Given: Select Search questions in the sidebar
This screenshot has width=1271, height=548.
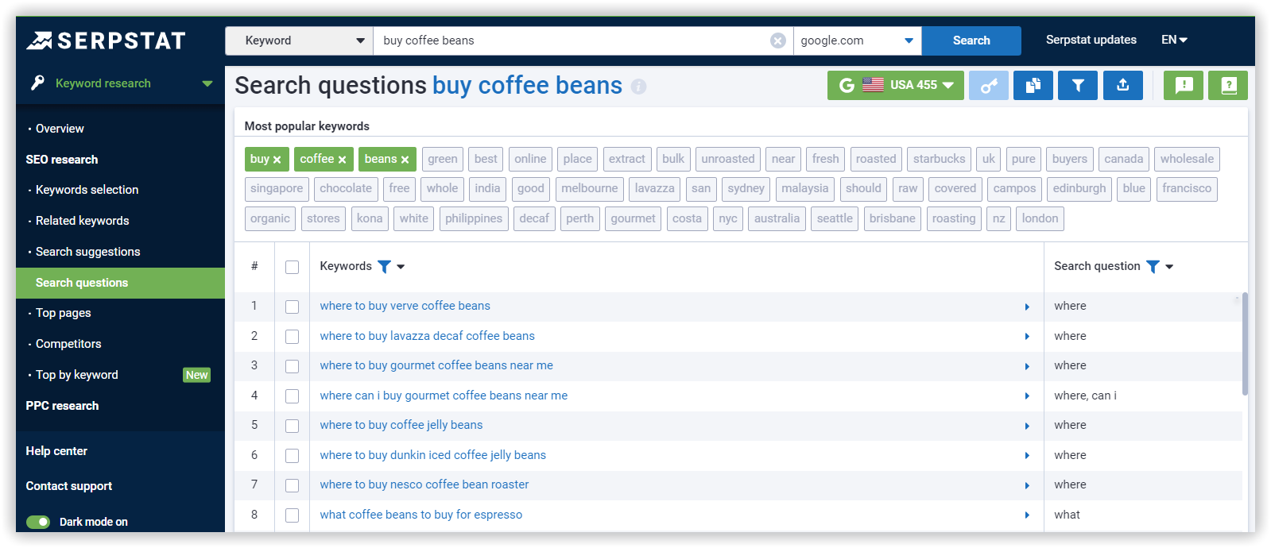Looking at the screenshot, I should tap(120, 283).
